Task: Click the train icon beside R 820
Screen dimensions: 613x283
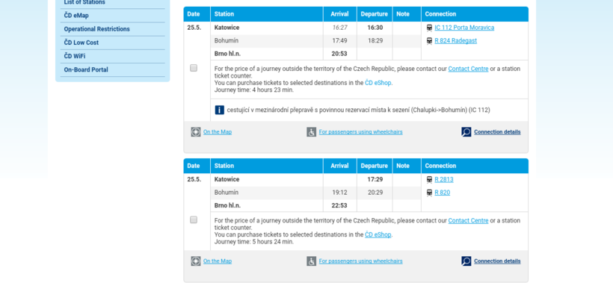Action: point(429,193)
